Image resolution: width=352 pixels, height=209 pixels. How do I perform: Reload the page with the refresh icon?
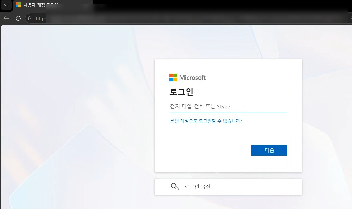[18, 18]
